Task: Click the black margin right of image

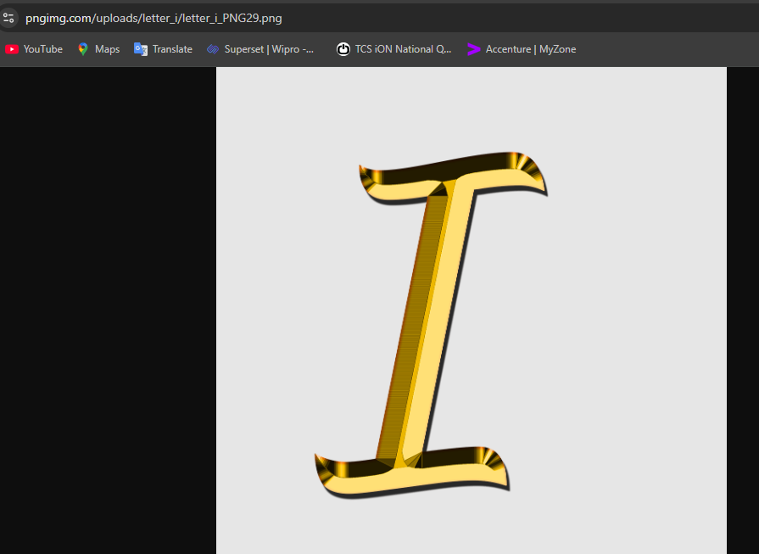Action: coord(743,311)
